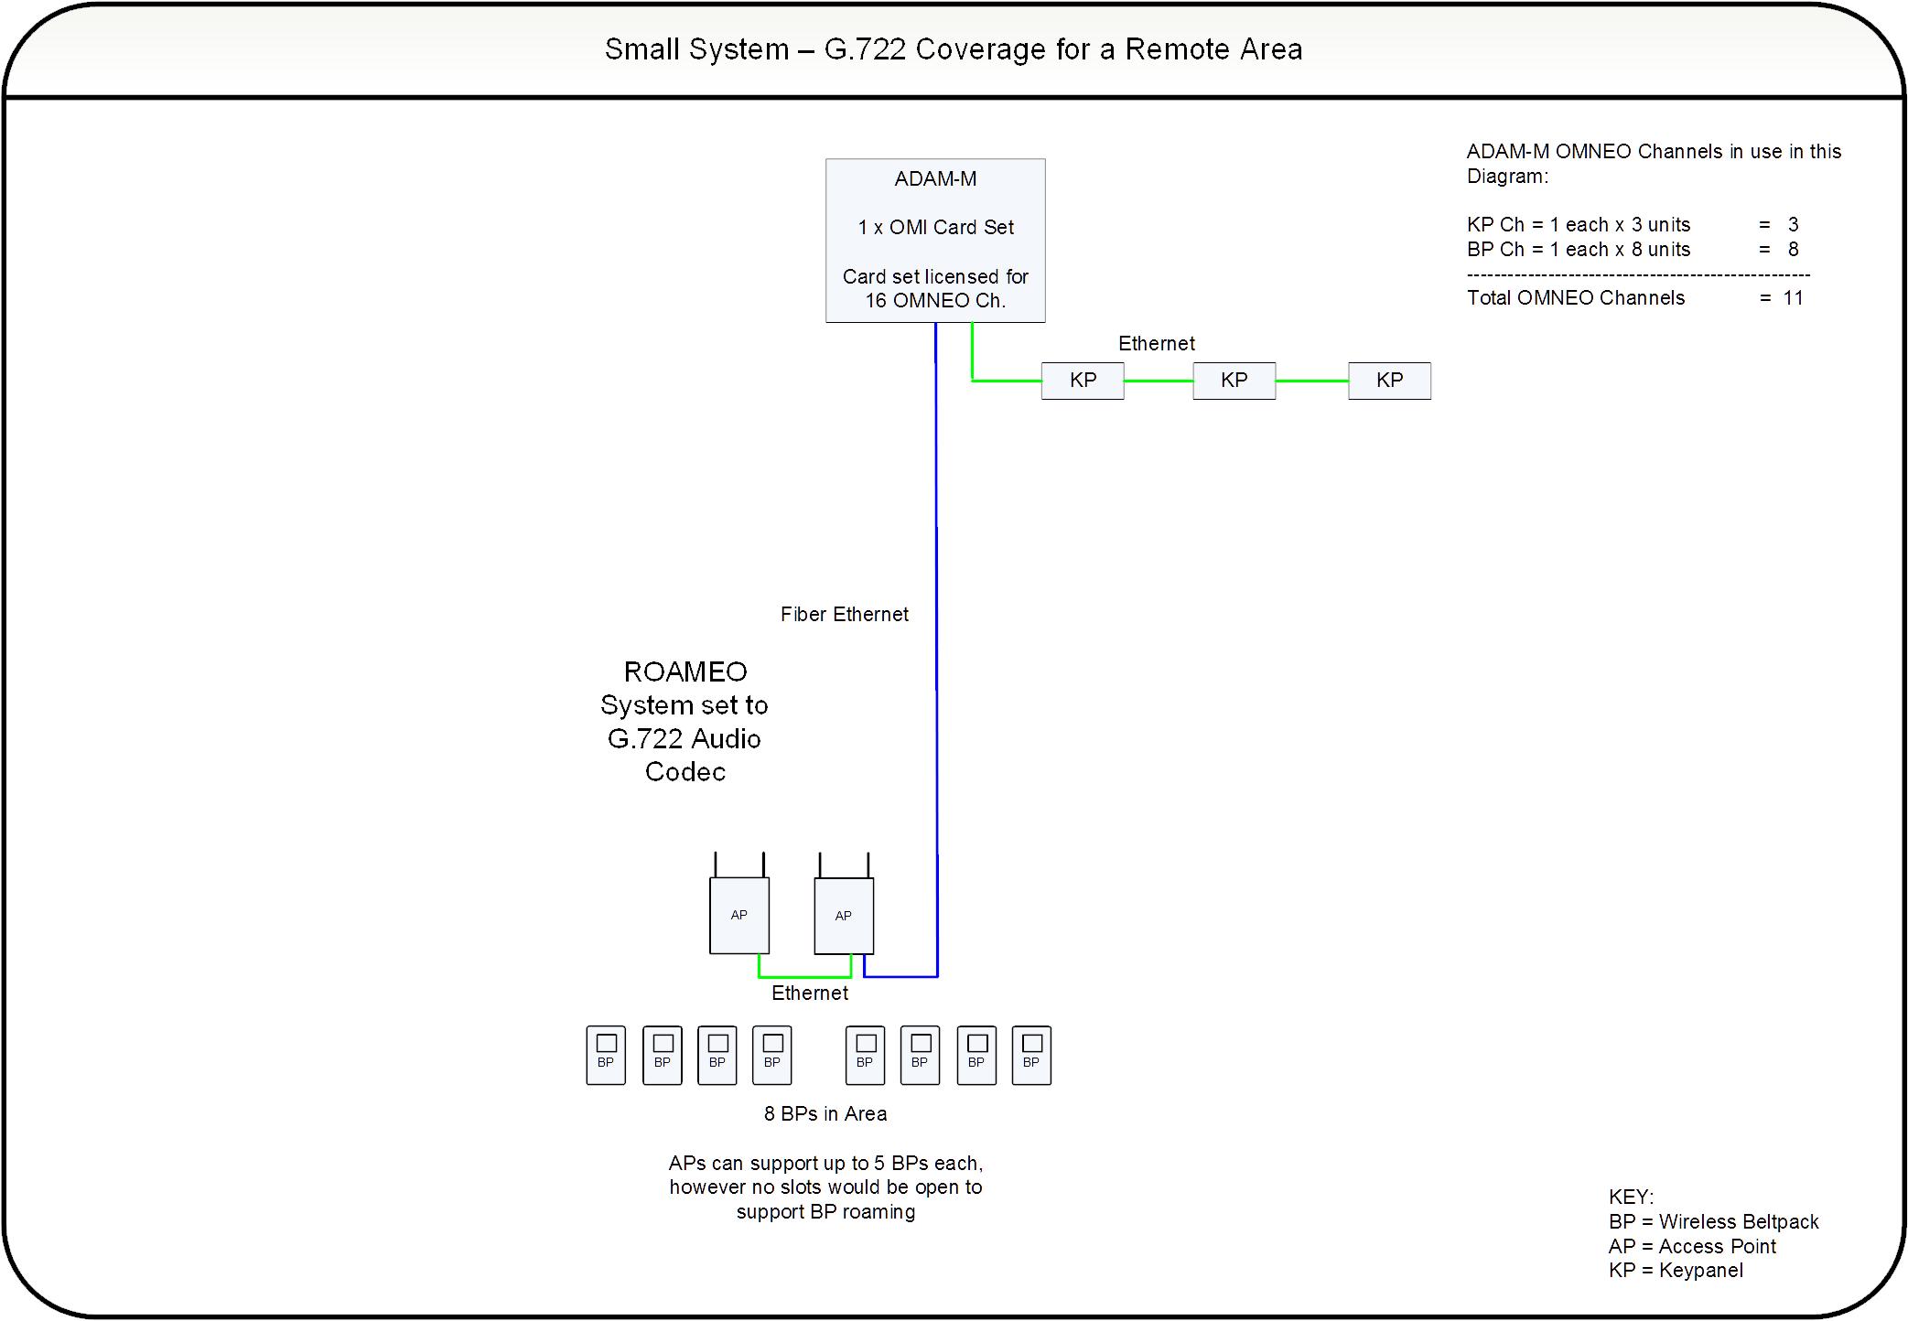Select the ADAM-M OMI Card Set box
The width and height of the screenshot is (1908, 1321).
click(x=935, y=241)
